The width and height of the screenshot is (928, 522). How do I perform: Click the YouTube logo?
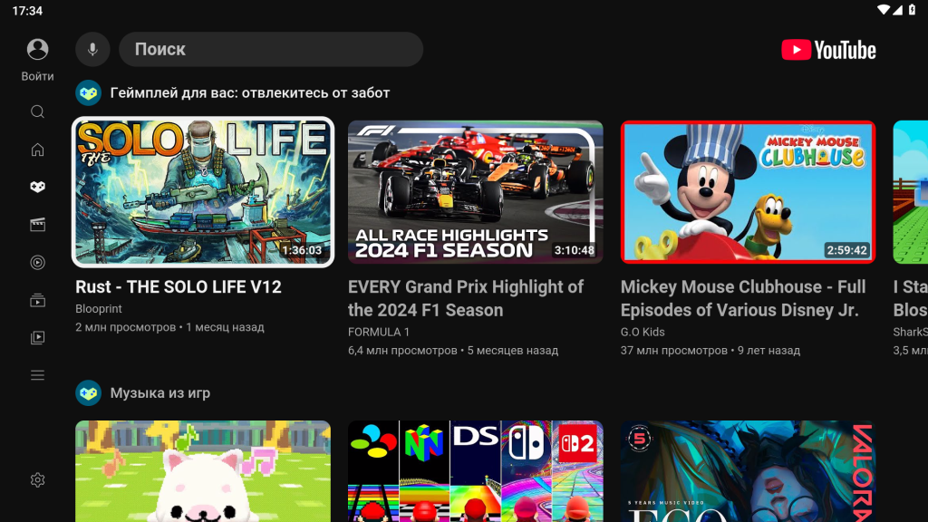tap(828, 51)
